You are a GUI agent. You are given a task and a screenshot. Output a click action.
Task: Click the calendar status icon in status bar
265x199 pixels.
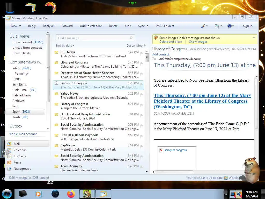[225, 178]
